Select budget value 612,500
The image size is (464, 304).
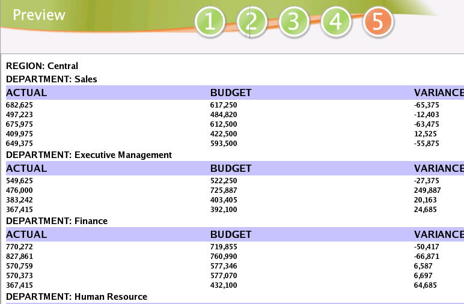[x=224, y=124]
